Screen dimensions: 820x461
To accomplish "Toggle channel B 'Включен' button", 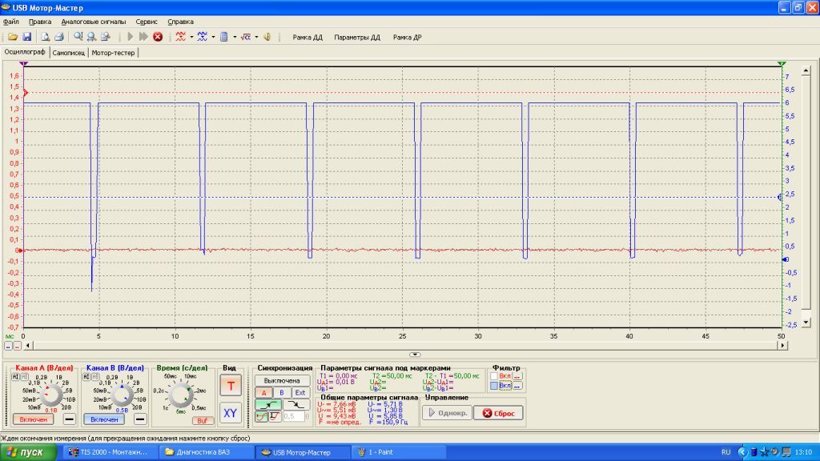I will (x=104, y=419).
